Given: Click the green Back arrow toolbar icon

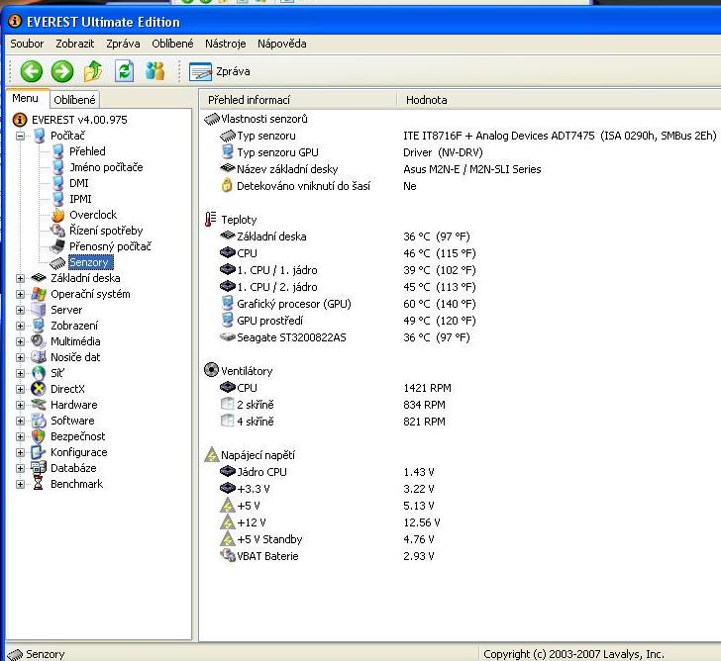Looking at the screenshot, I should 31,71.
